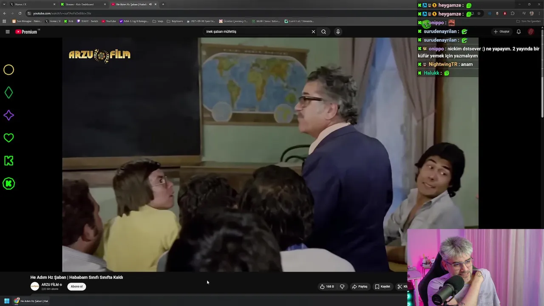The image size is (544, 306).
Task: Click the green diamond overlay icon
Action: click(8, 93)
